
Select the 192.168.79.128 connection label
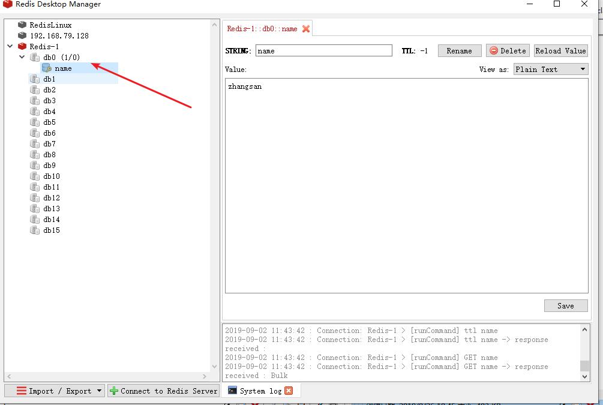point(59,36)
